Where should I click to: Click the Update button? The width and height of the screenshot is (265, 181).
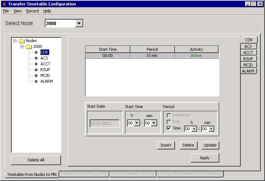(x=210, y=145)
